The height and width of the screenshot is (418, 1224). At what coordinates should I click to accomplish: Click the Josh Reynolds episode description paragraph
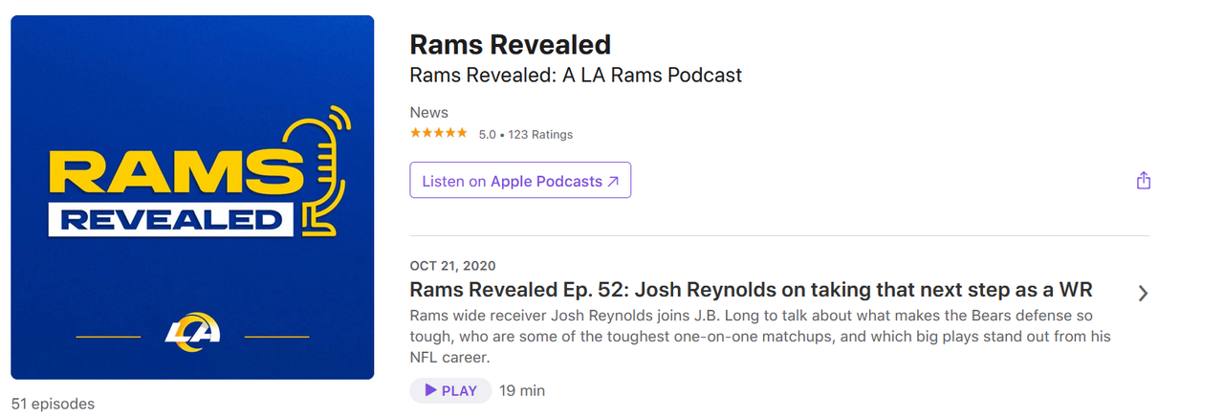[x=760, y=336]
